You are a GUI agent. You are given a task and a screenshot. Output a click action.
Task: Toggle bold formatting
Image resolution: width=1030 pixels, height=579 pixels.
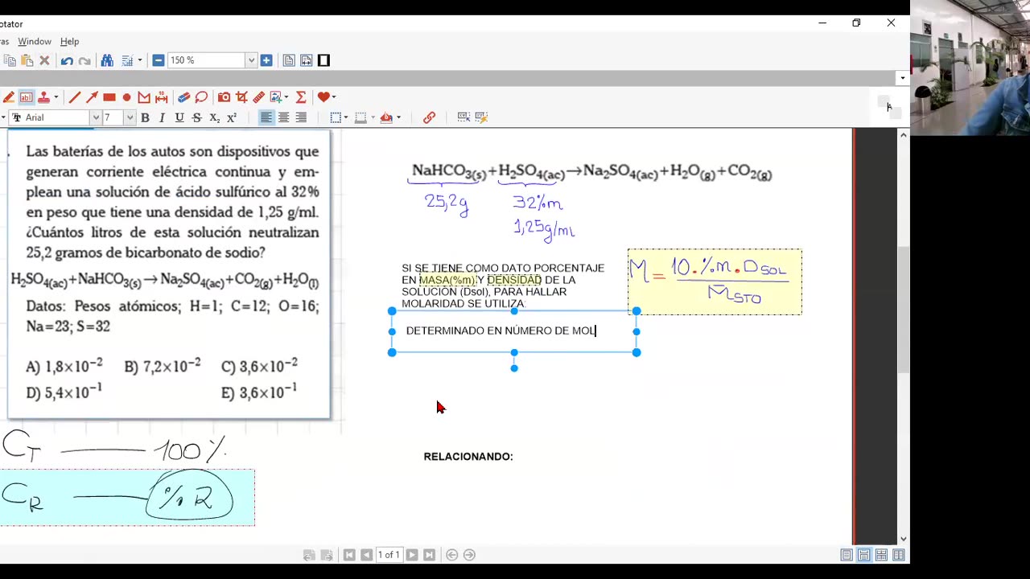(x=145, y=117)
